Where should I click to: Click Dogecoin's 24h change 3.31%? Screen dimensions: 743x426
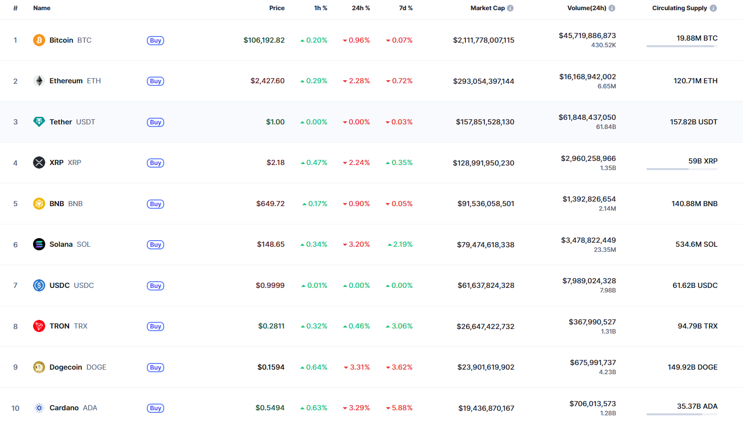(x=357, y=367)
